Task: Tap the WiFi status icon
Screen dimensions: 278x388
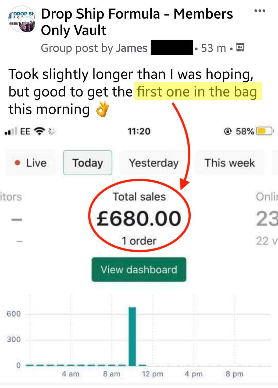Action: pos(40,131)
